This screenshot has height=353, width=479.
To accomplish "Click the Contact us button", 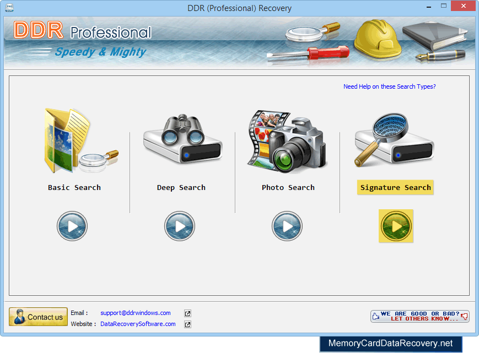I will (38, 317).
